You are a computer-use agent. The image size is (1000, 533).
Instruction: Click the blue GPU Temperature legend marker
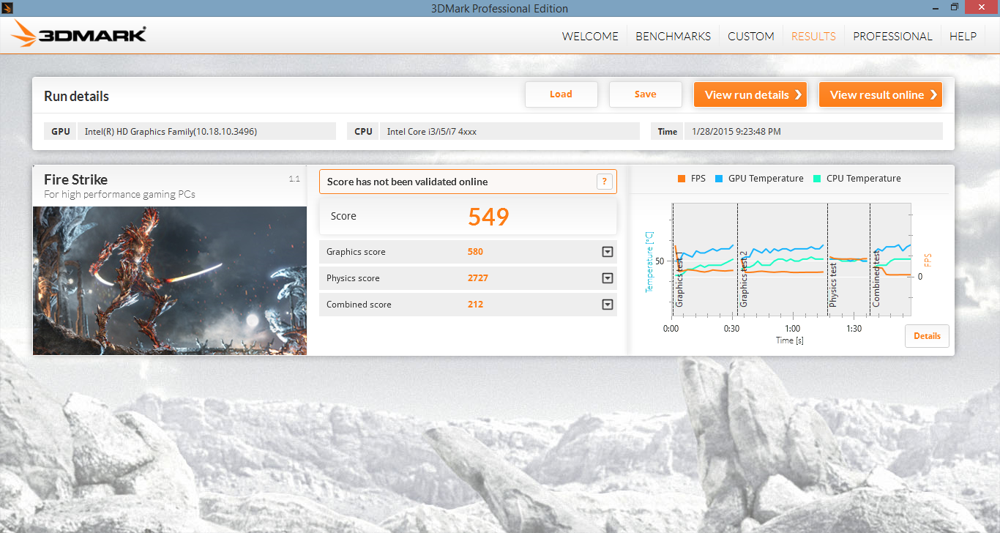718,179
